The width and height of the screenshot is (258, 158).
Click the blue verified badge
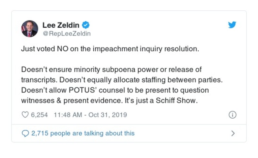(86, 25)
